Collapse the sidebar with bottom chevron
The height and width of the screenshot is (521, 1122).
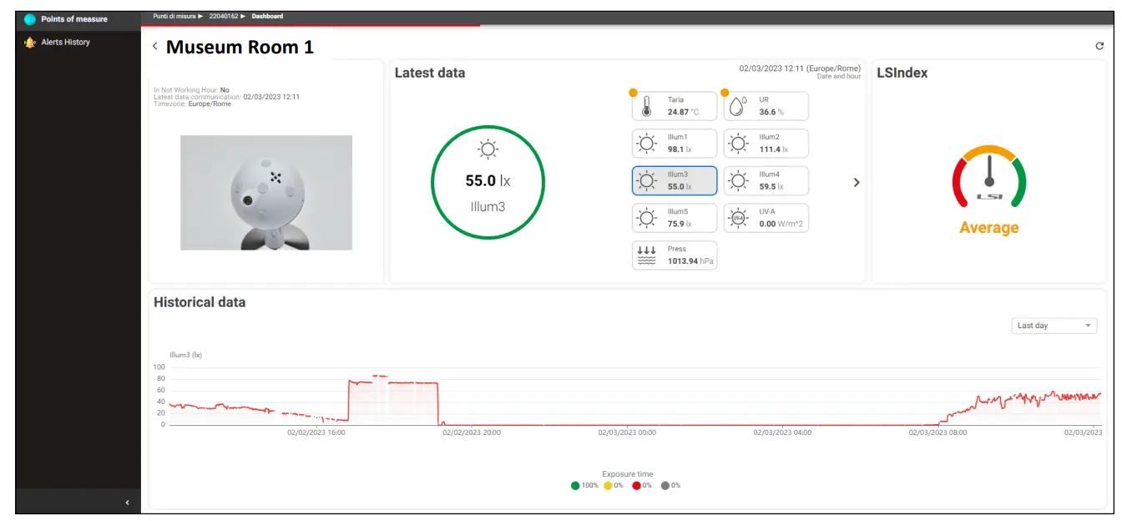127,503
